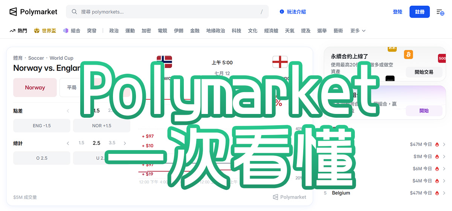Click the red 500 icon
This screenshot has width=452, height=211.
442,59
